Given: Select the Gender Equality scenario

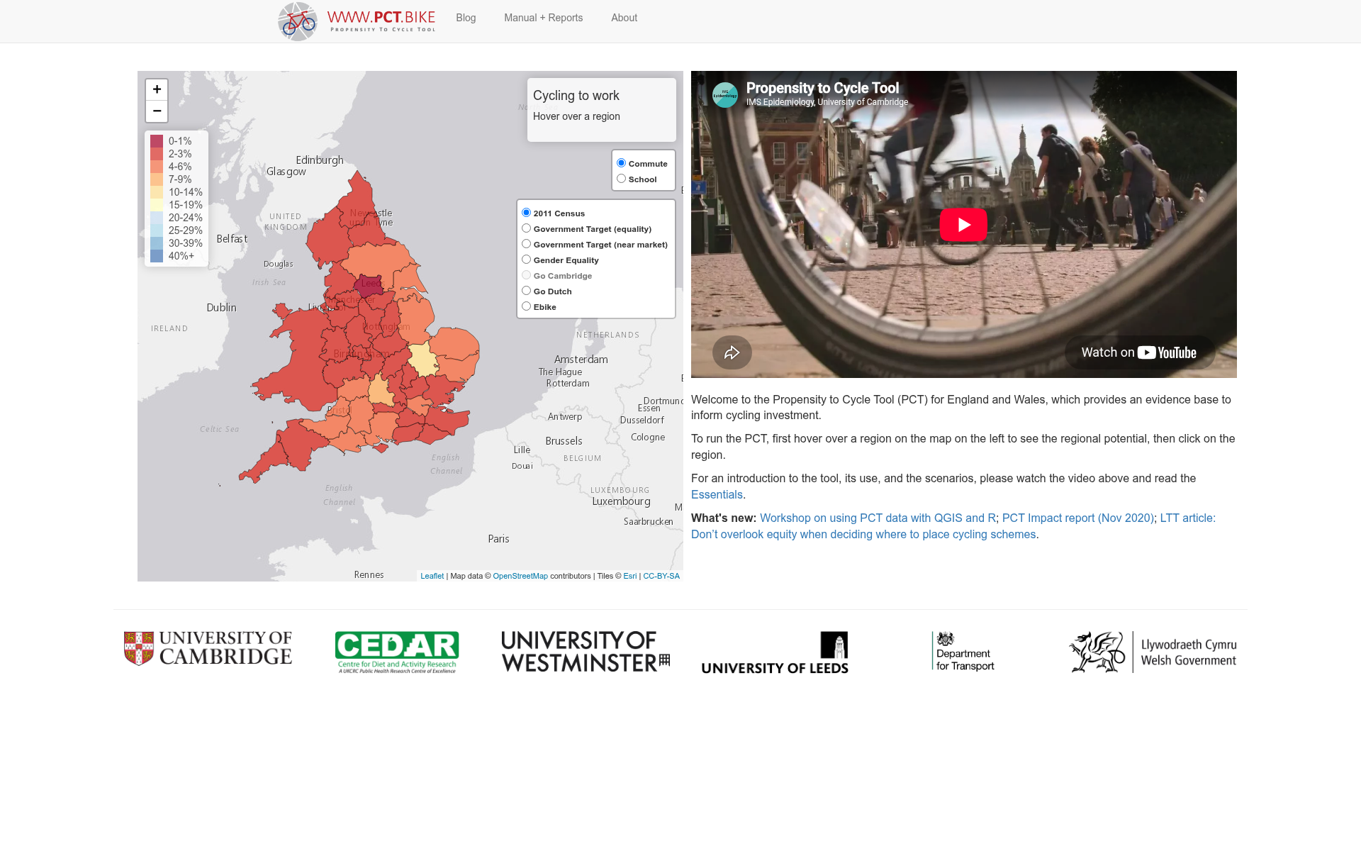Looking at the screenshot, I should click(527, 260).
